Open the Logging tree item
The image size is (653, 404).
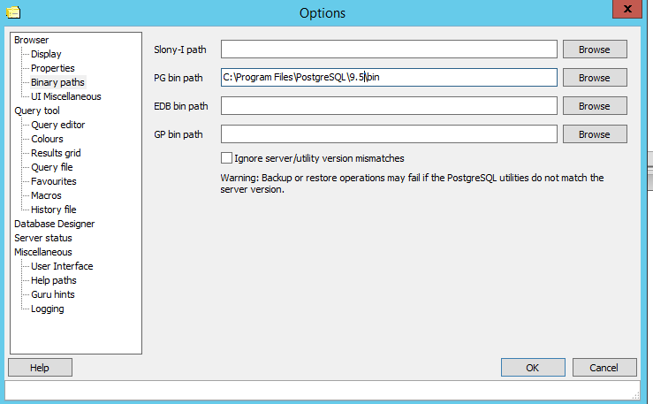(48, 309)
